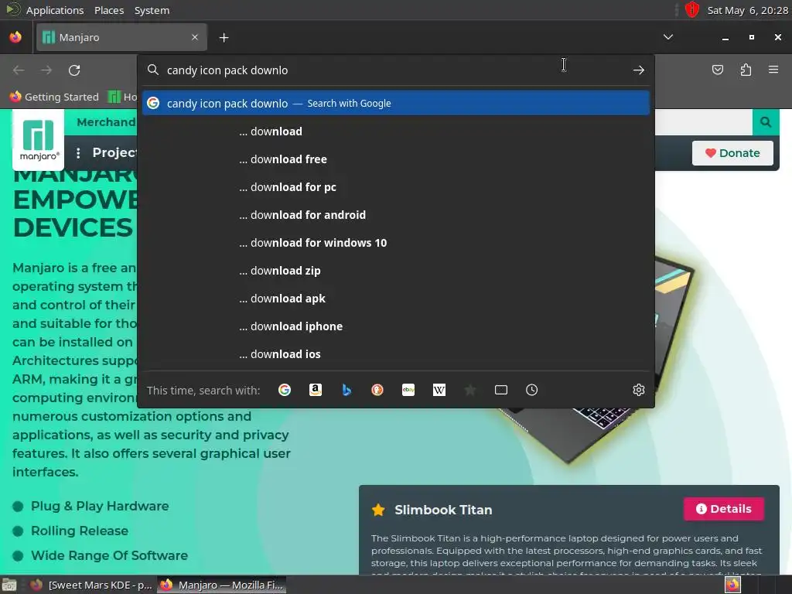
Task: Choose suggestion '... download free'
Action: 395,159
